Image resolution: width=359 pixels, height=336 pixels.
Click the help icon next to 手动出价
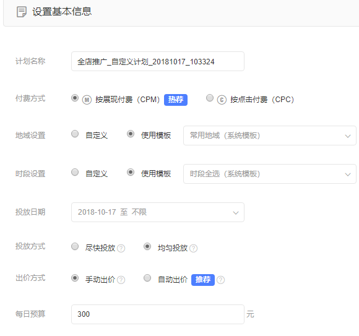(121, 280)
